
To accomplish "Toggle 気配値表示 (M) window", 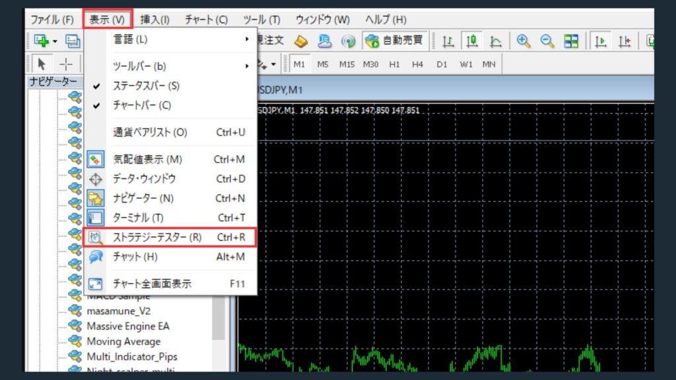I will 170,160.
